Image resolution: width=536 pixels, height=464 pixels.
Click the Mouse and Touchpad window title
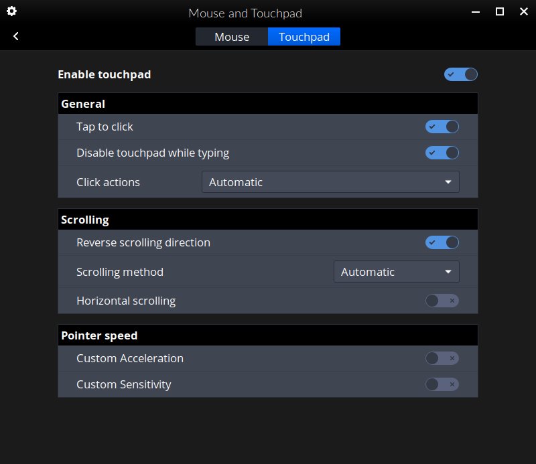[245, 13]
